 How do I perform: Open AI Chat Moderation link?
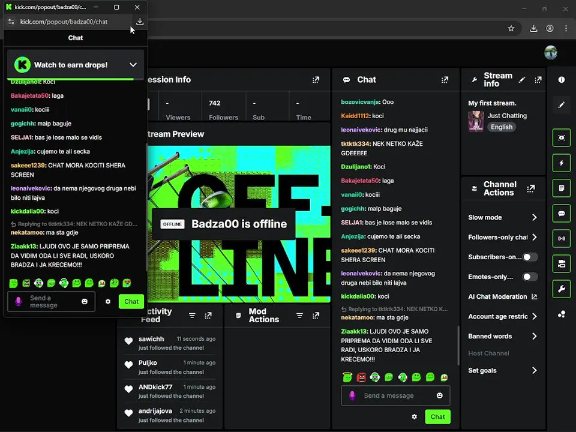[503, 297]
